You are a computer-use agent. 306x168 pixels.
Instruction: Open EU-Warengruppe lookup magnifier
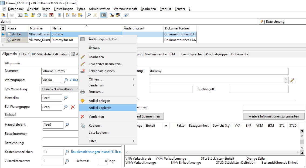click(66, 107)
